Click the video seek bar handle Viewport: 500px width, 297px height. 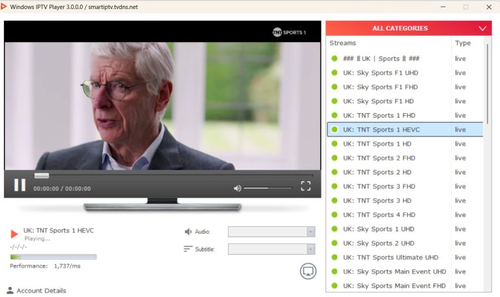pos(42,175)
